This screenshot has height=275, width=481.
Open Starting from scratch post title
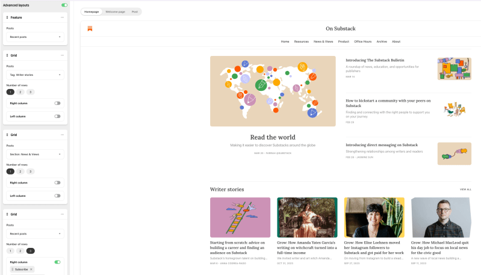(x=237, y=248)
